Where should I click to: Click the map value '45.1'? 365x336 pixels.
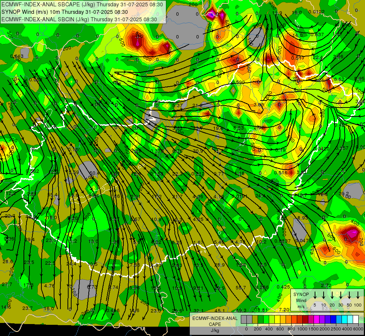[220, 311]
